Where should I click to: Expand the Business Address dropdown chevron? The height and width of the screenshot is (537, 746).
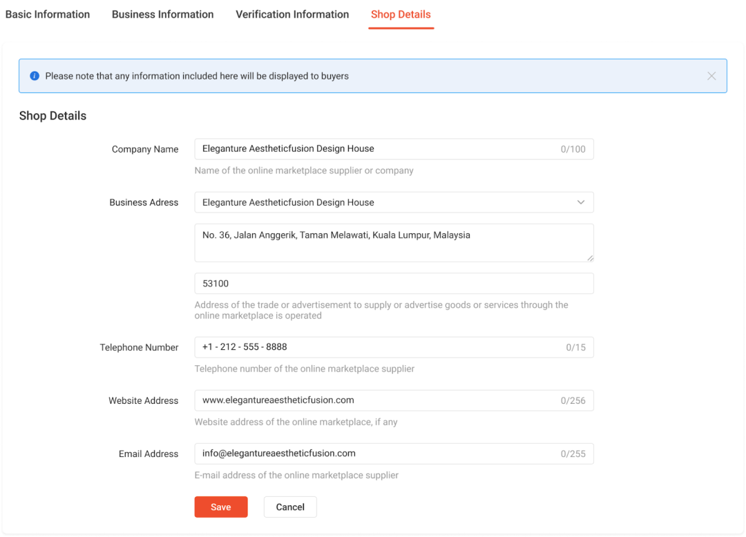click(580, 202)
